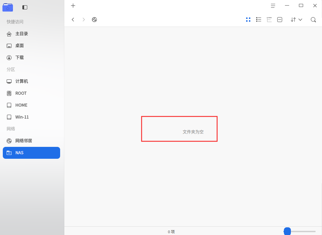Switch to tree view
Image resolution: width=322 pixels, height=235 pixels.
[269, 20]
